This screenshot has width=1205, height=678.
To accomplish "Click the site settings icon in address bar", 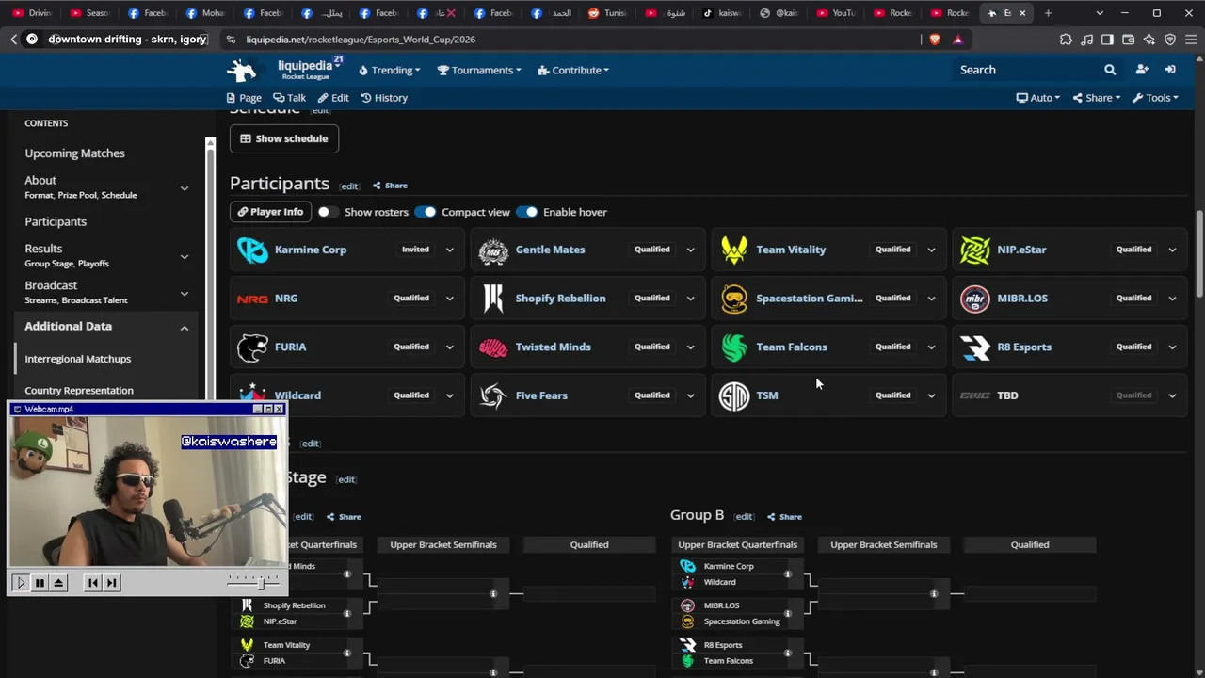I will 231,40.
